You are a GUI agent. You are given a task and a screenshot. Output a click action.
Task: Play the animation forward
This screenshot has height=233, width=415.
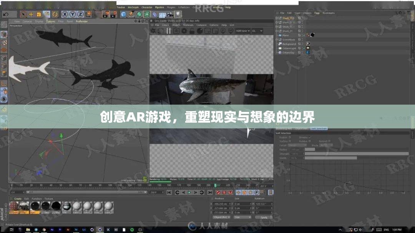coord(189,193)
